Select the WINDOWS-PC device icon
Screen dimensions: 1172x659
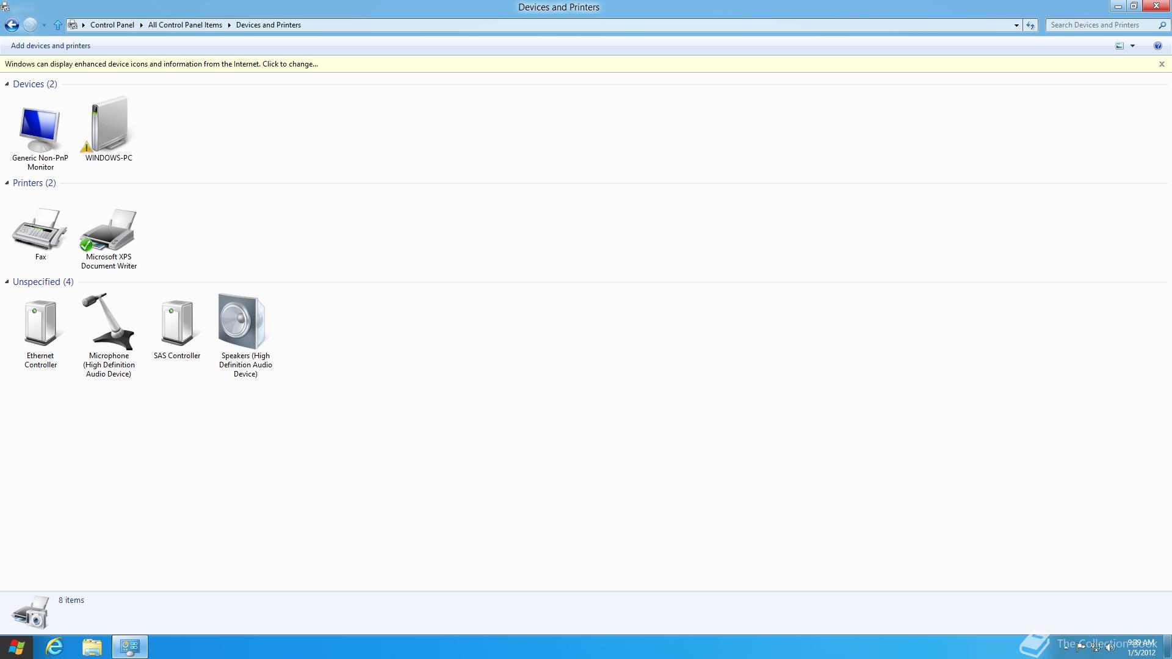[x=109, y=124]
